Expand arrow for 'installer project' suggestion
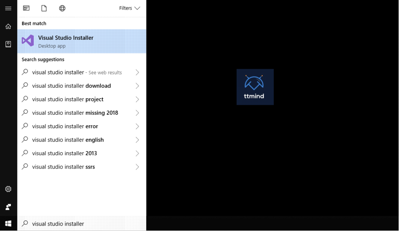399x231 pixels. click(x=138, y=99)
